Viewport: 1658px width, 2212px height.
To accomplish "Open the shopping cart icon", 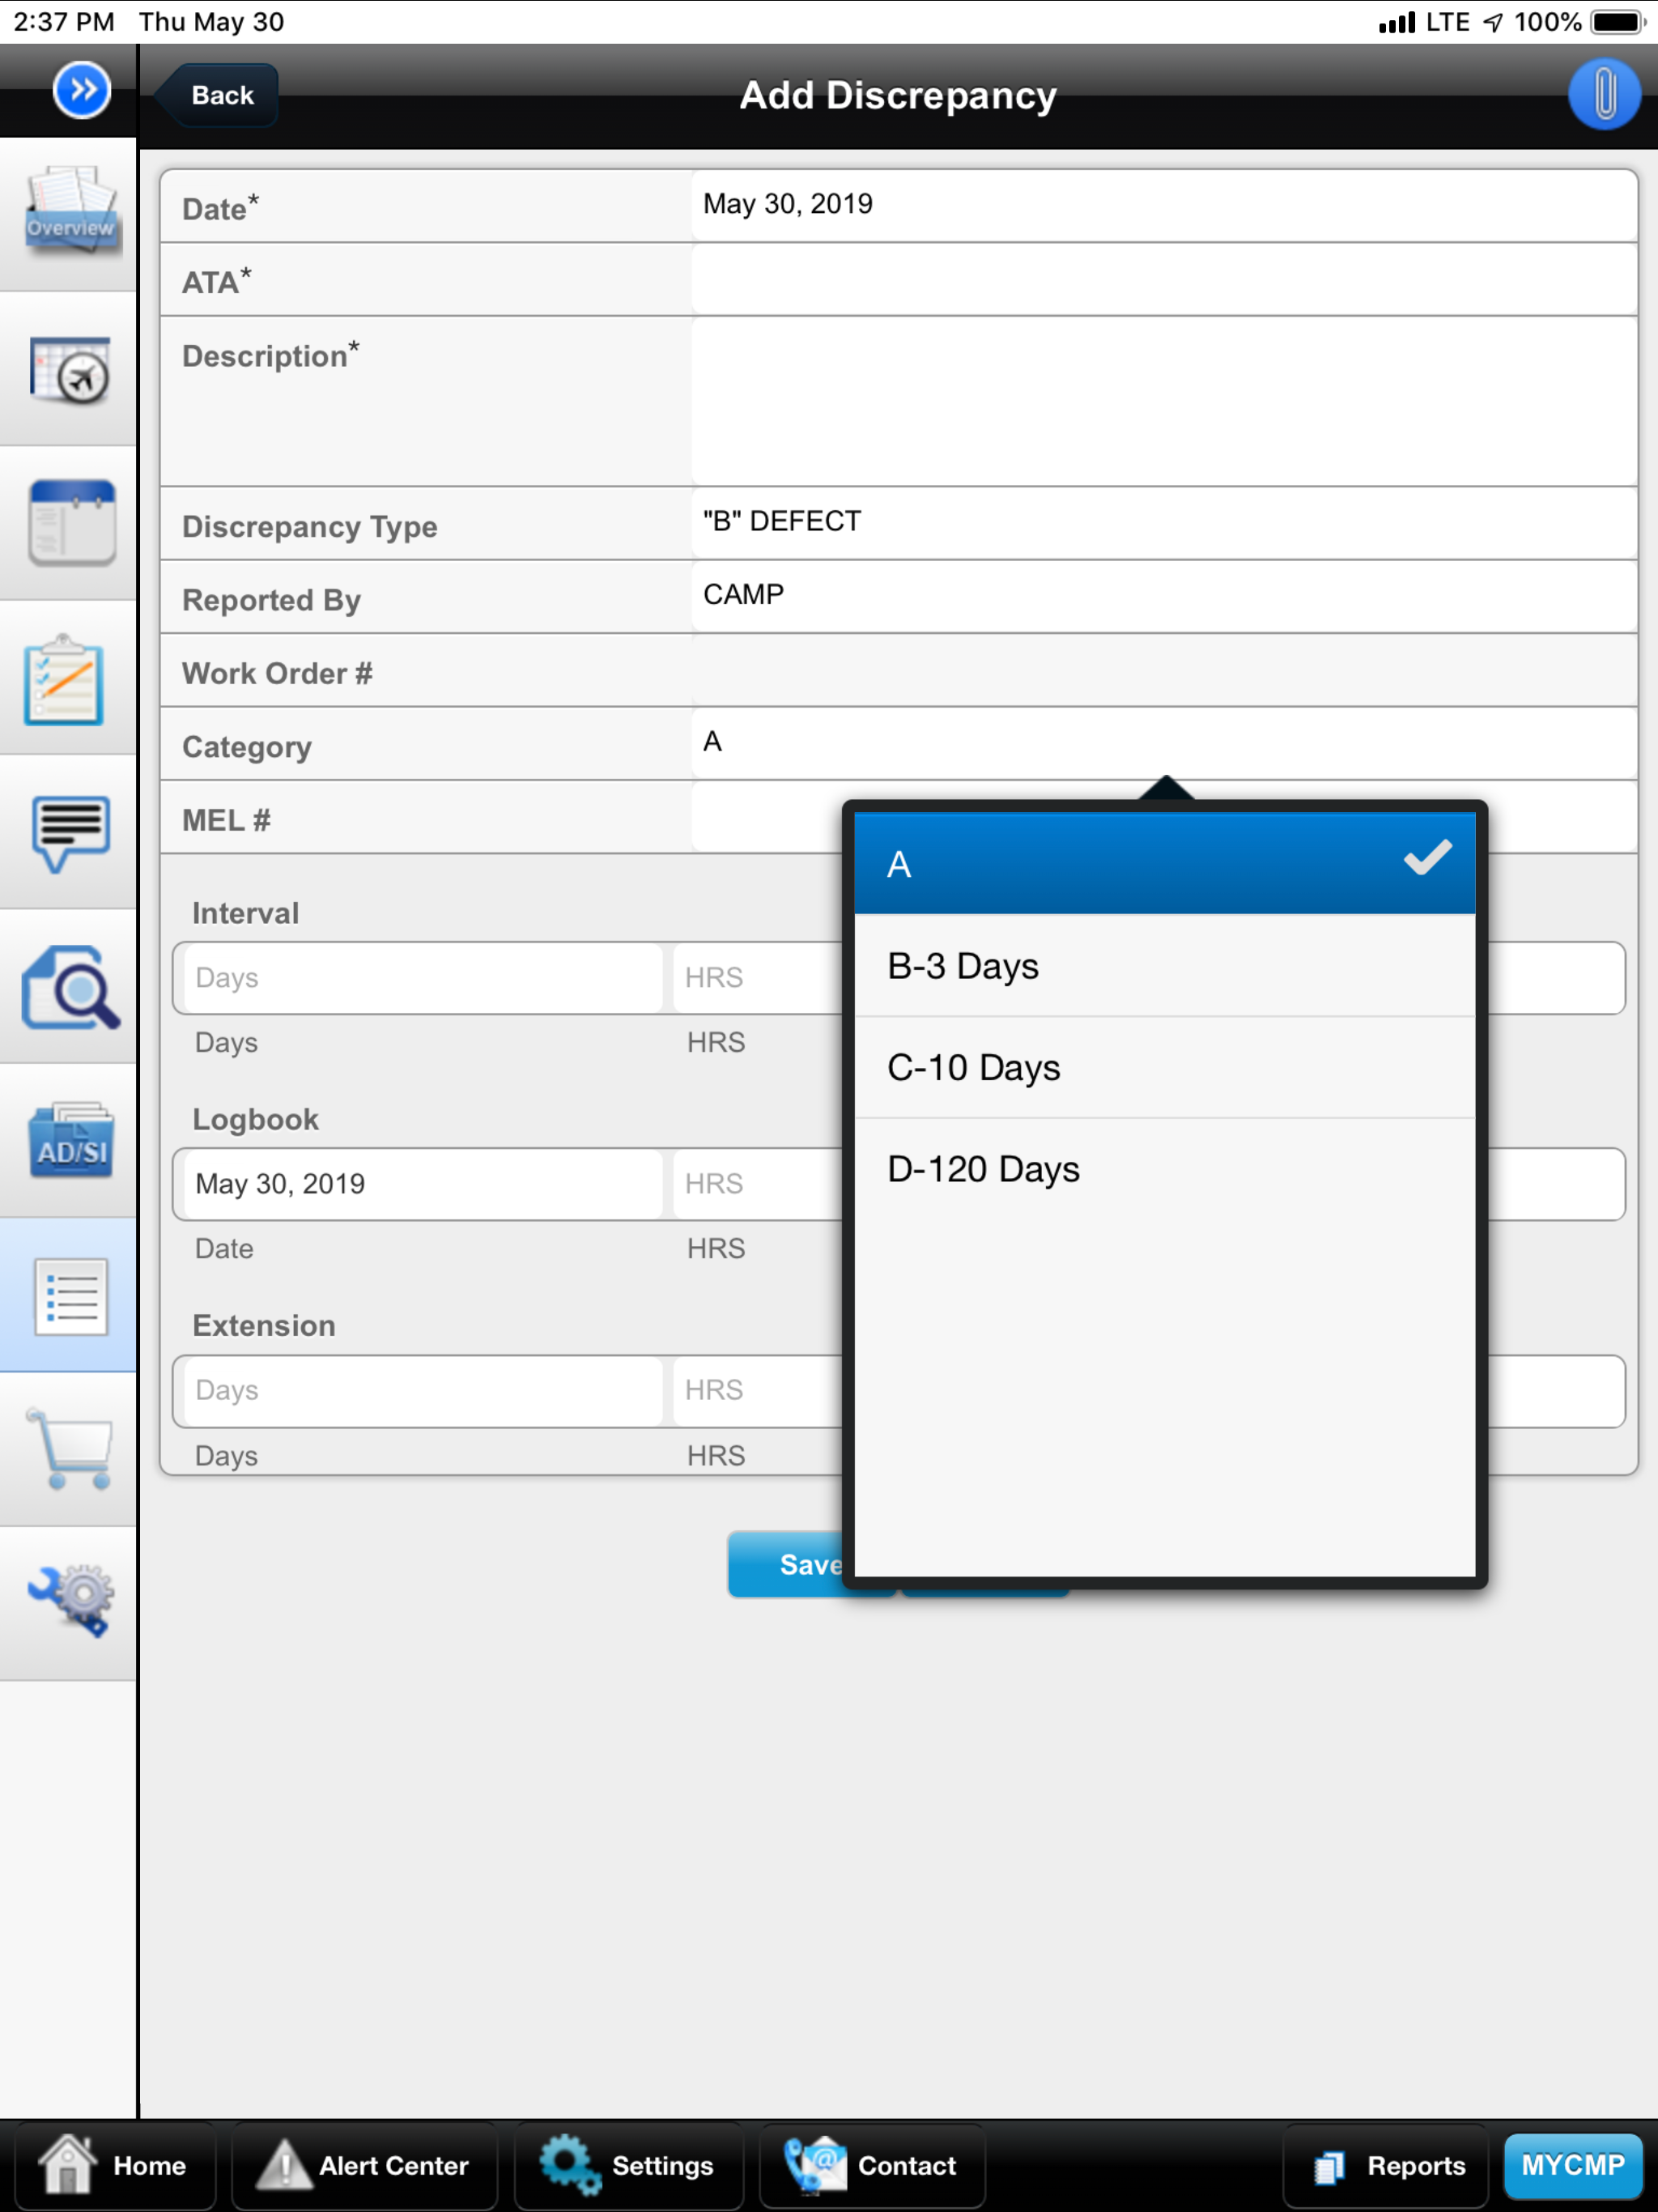I will (70, 1449).
